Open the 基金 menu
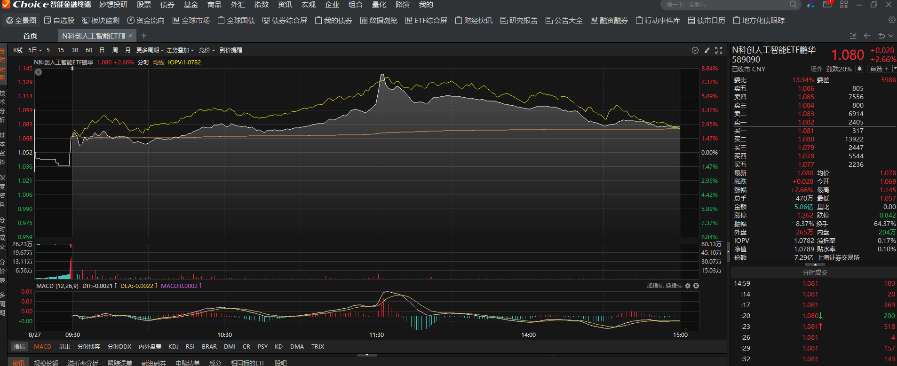 191,5
